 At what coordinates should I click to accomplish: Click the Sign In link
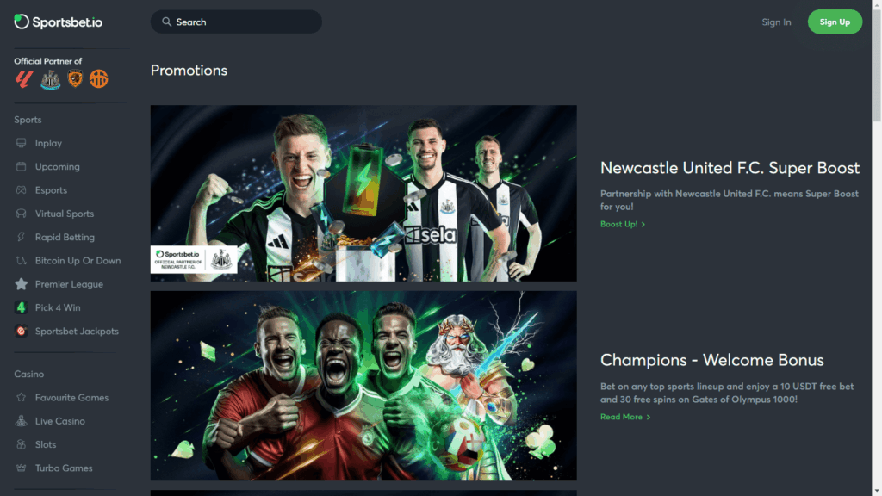(x=776, y=22)
